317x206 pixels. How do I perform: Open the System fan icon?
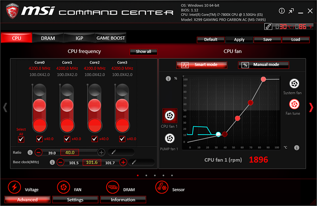pos(294,83)
